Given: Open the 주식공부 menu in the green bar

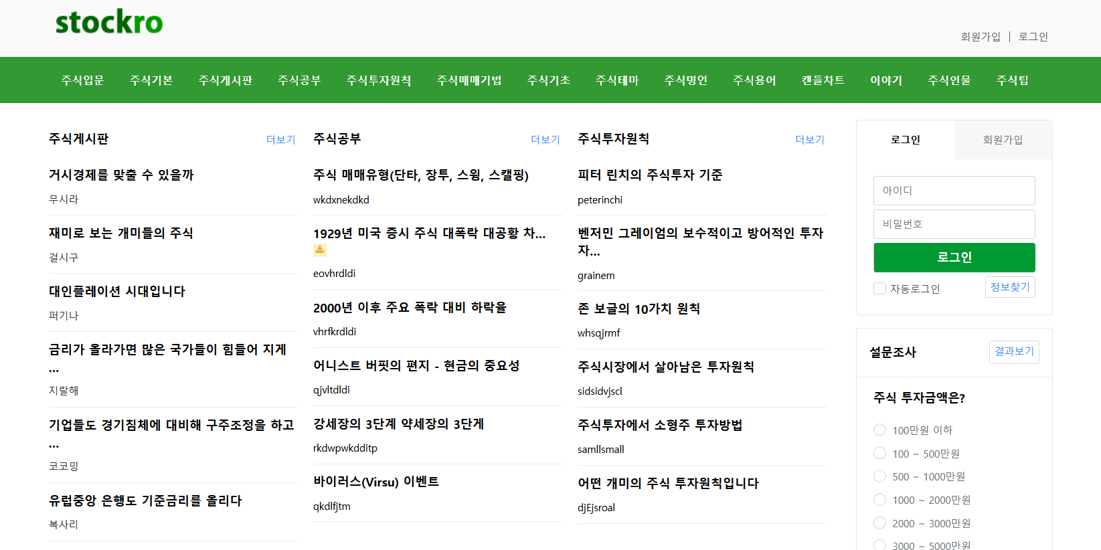Looking at the screenshot, I should pos(299,80).
